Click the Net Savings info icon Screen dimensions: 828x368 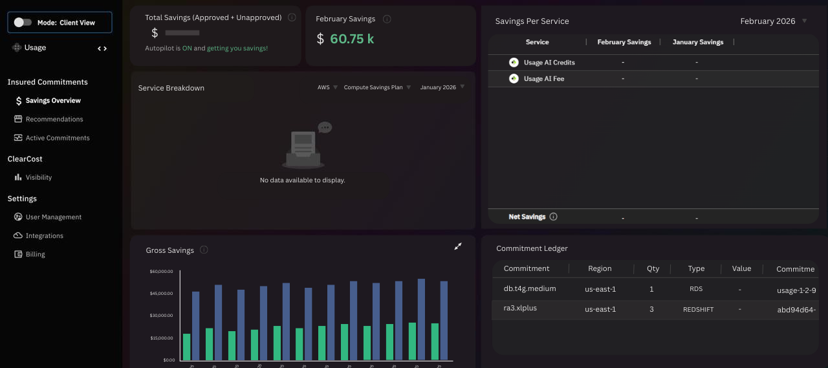coord(553,217)
